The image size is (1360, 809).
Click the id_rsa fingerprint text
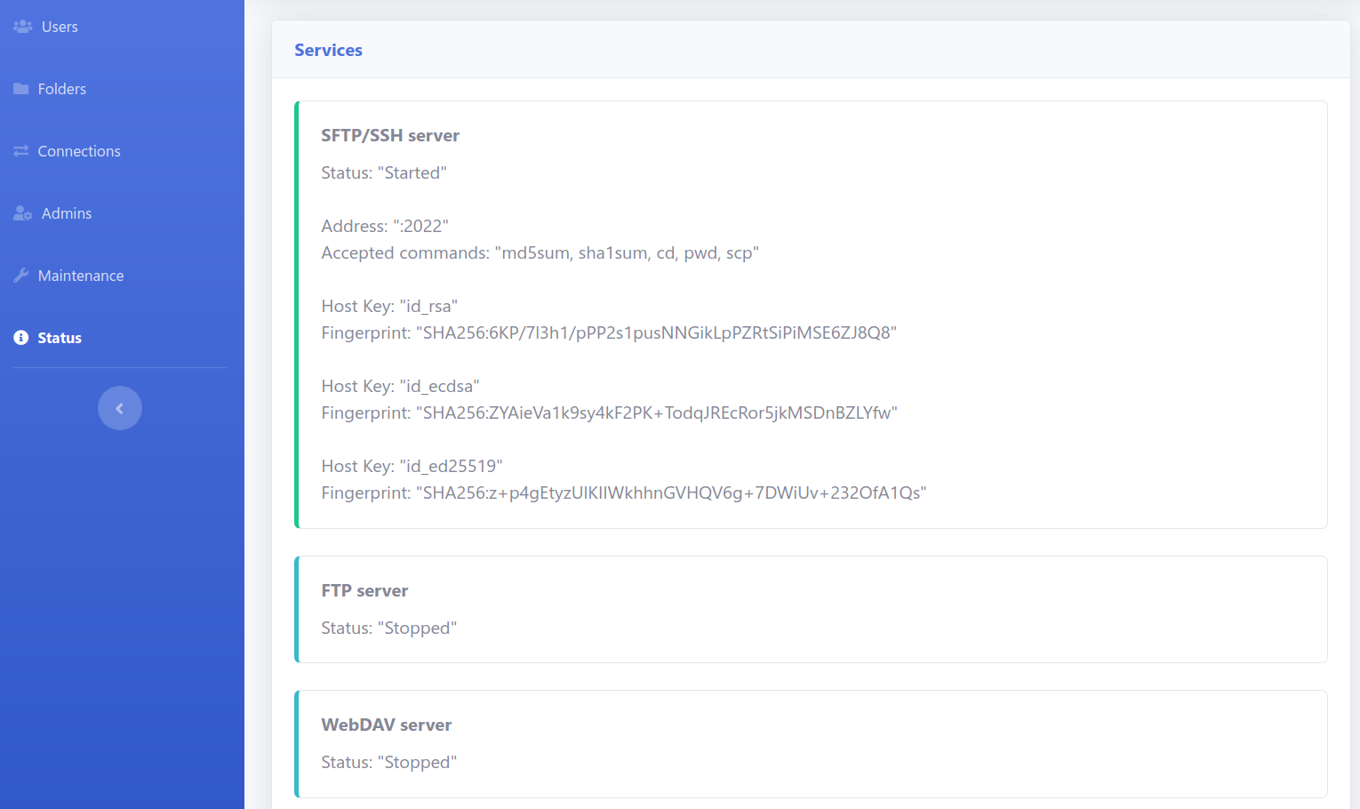(x=609, y=332)
